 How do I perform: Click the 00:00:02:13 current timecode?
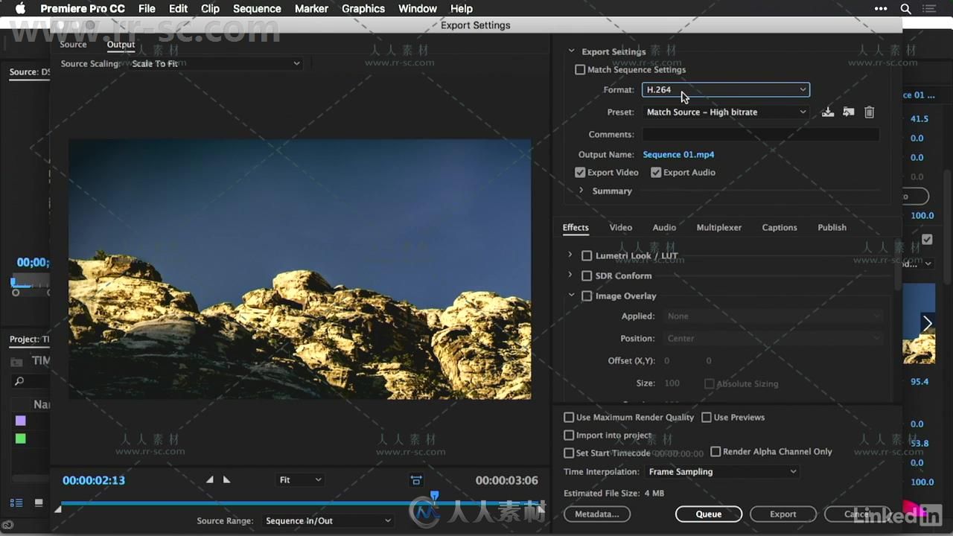click(94, 480)
